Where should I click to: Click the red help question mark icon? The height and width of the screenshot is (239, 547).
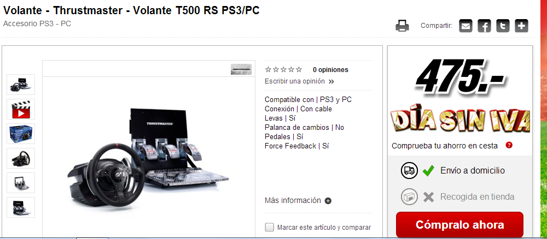[509, 145]
